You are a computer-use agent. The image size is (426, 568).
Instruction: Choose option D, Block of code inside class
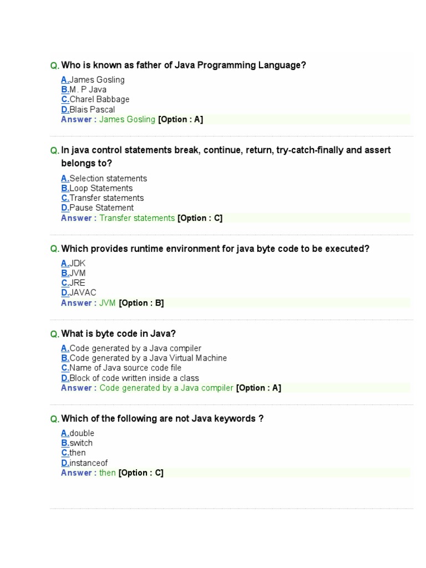[x=65, y=378]
